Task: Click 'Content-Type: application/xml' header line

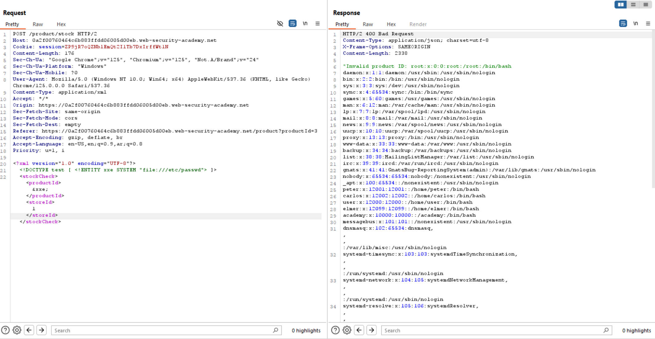Action: point(60,92)
